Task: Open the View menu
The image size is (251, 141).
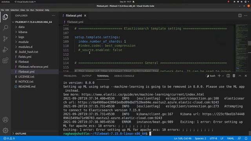Action: pos(23,10)
